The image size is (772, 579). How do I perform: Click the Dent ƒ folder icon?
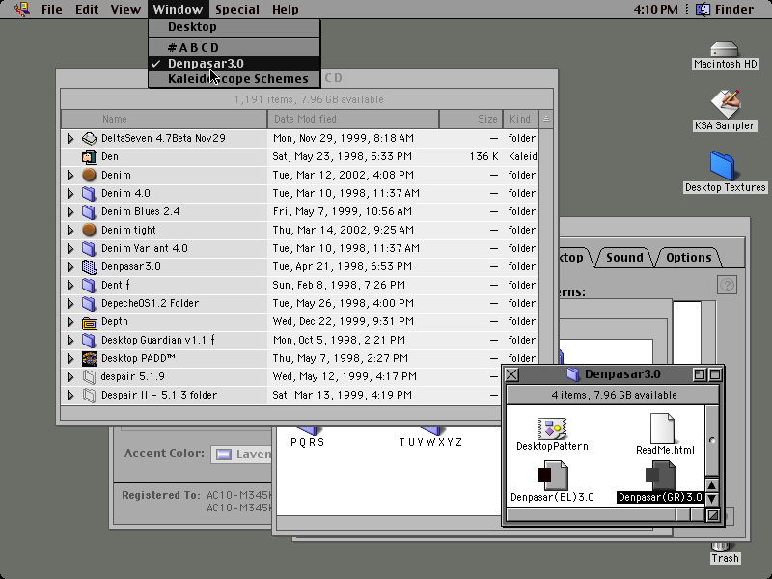click(x=89, y=285)
